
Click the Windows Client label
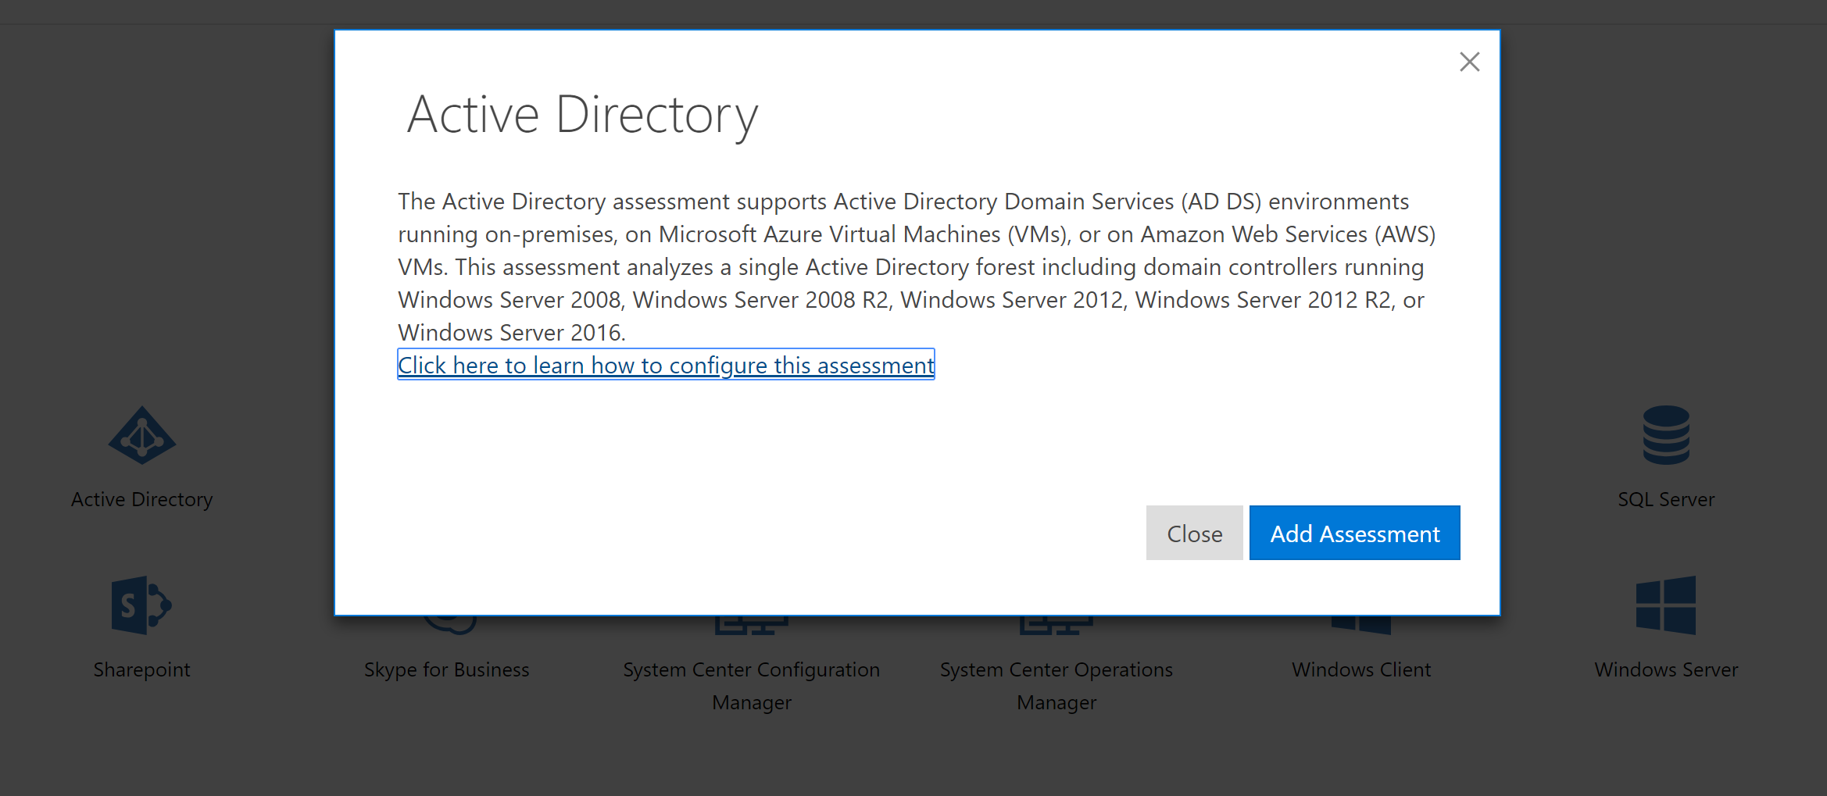(x=1361, y=669)
